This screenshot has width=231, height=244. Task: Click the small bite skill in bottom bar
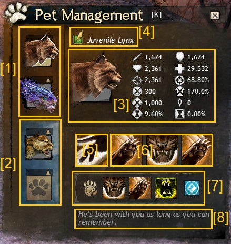[x=114, y=188]
